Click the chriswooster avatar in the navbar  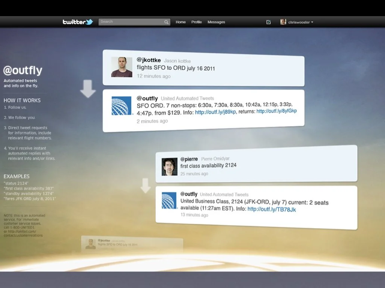(283, 22)
